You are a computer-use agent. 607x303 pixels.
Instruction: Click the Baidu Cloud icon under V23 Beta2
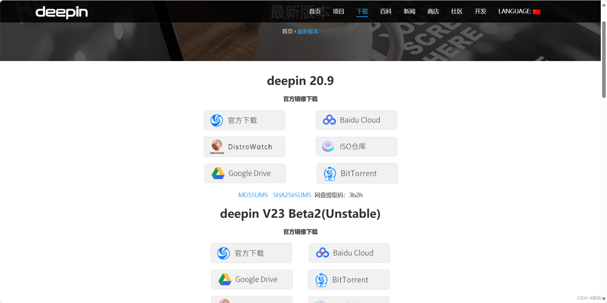click(322, 253)
